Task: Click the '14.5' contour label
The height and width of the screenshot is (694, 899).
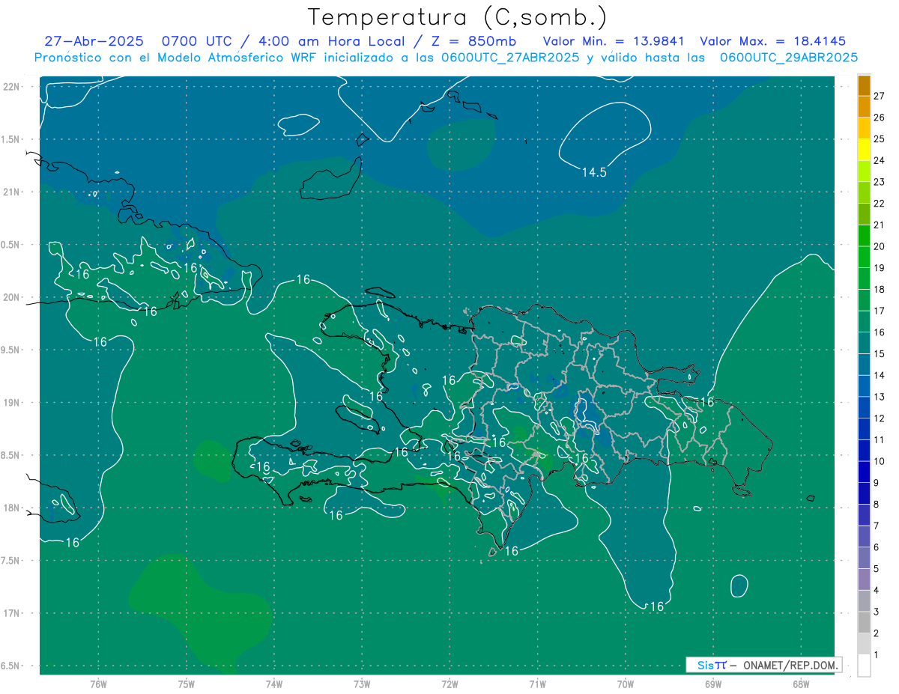Action: coord(594,172)
